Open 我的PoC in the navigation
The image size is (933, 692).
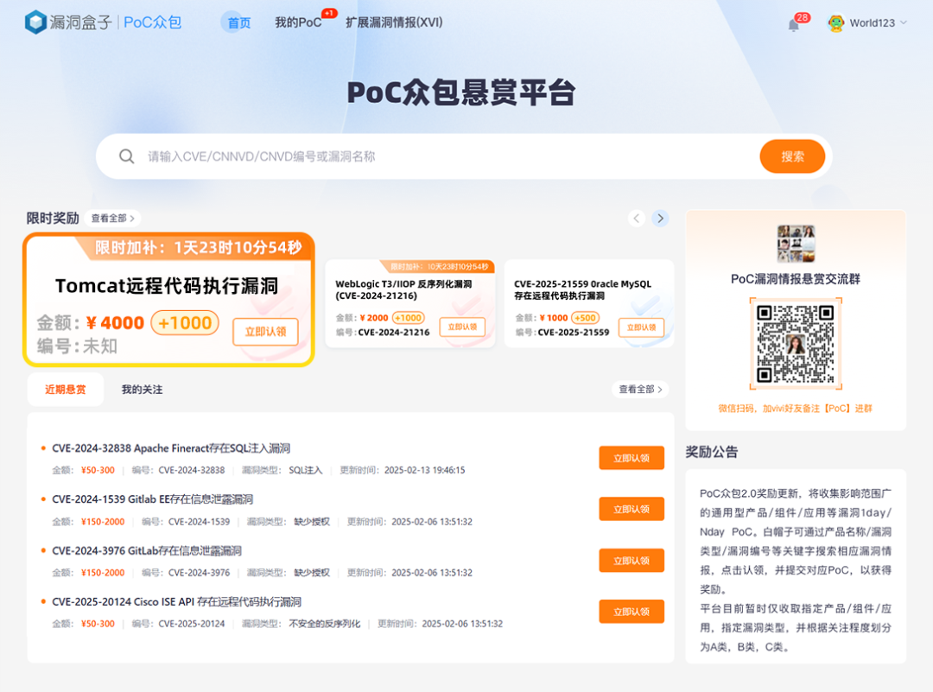point(298,22)
